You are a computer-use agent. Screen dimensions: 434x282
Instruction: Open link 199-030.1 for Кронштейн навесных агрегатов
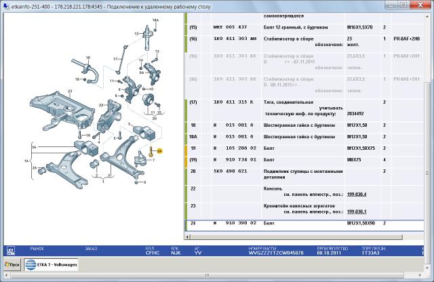click(357, 211)
